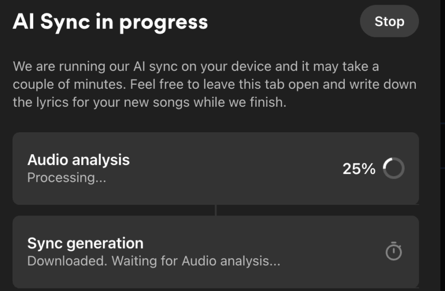Click the word 'generation' in the second card
Viewport: 445px width, 291px height.
[105, 244]
